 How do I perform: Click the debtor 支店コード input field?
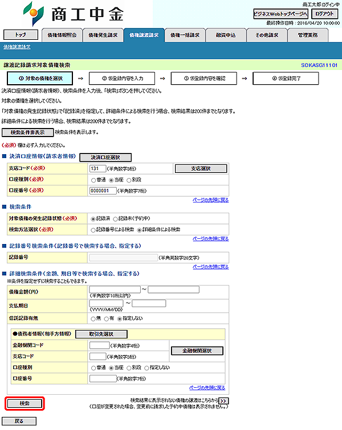pos(97,357)
